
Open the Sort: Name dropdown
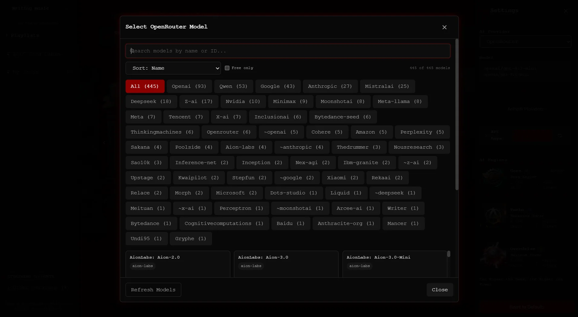(x=173, y=68)
